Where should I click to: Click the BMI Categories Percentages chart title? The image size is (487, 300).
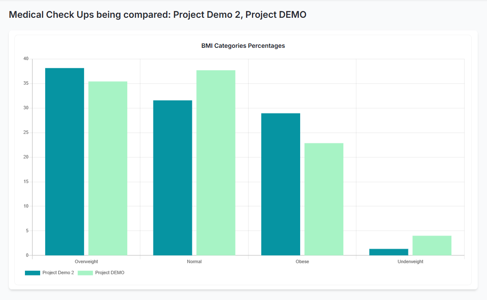tap(243, 46)
